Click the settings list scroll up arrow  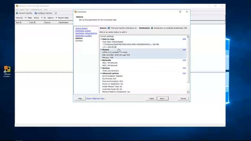188,36
